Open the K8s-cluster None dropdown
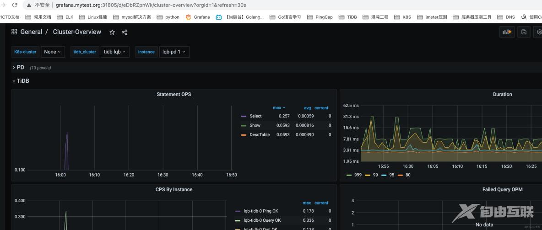The width and height of the screenshot is (542, 230). (53, 52)
